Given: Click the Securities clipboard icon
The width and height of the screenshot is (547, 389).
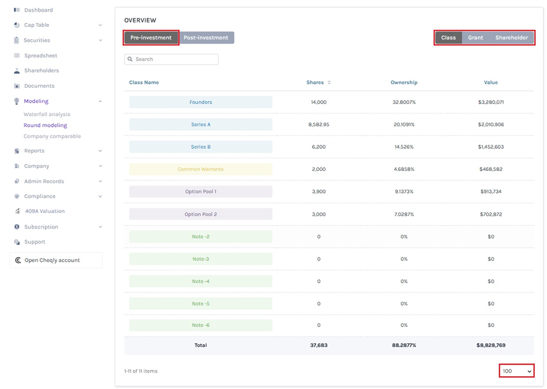Looking at the screenshot, I should 17,40.
